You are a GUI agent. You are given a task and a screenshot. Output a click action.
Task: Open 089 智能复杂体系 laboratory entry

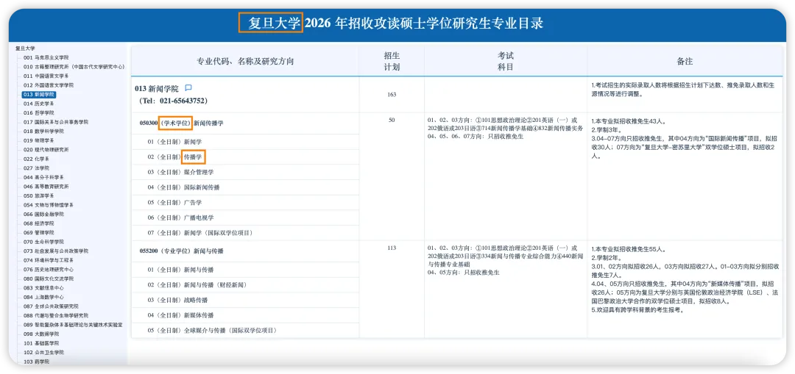click(x=72, y=325)
